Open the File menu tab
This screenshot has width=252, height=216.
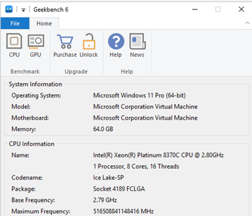[15, 23]
